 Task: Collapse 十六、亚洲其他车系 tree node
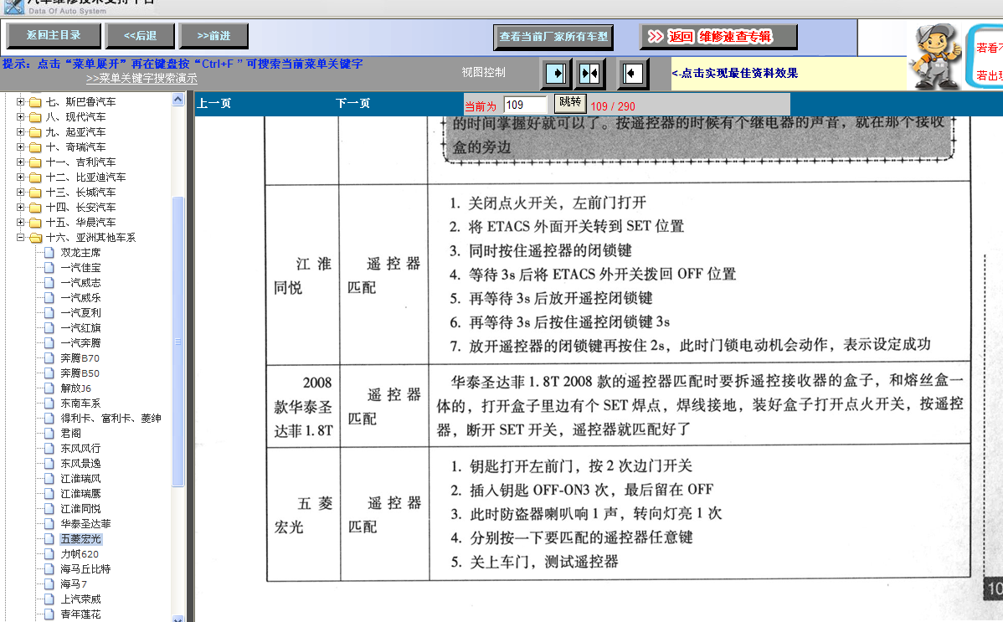20,238
